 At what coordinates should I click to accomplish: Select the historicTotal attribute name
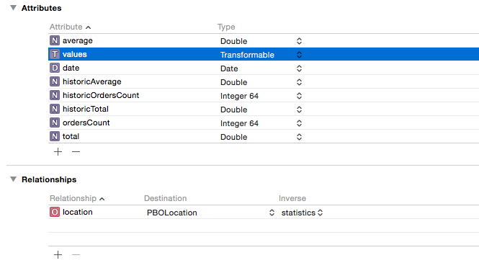pyautogui.click(x=86, y=109)
